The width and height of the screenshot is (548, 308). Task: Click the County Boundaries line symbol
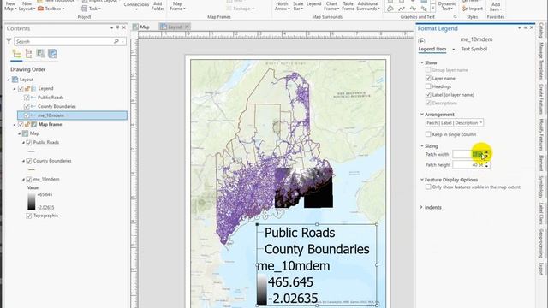(x=32, y=169)
